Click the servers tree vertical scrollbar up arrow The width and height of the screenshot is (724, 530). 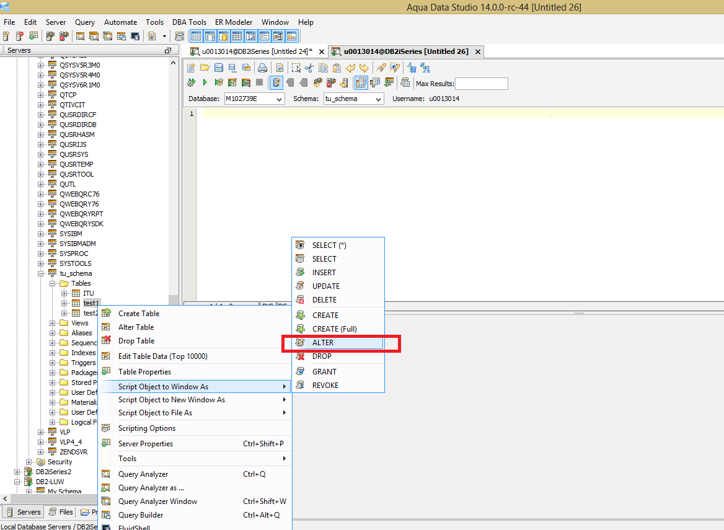[x=173, y=63]
